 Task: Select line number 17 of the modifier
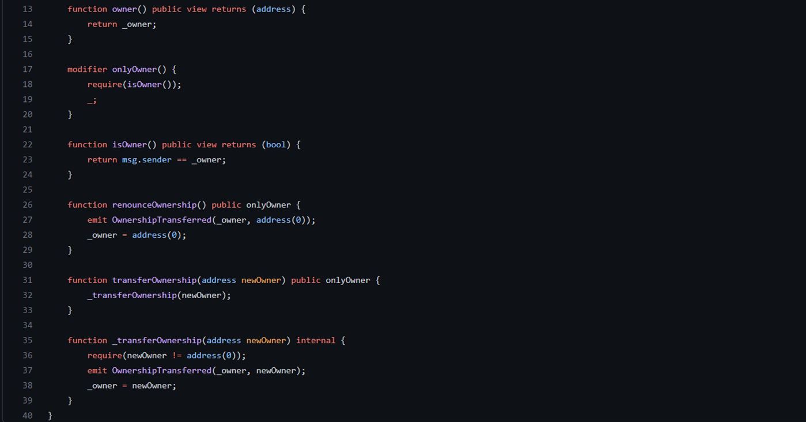tap(28, 69)
